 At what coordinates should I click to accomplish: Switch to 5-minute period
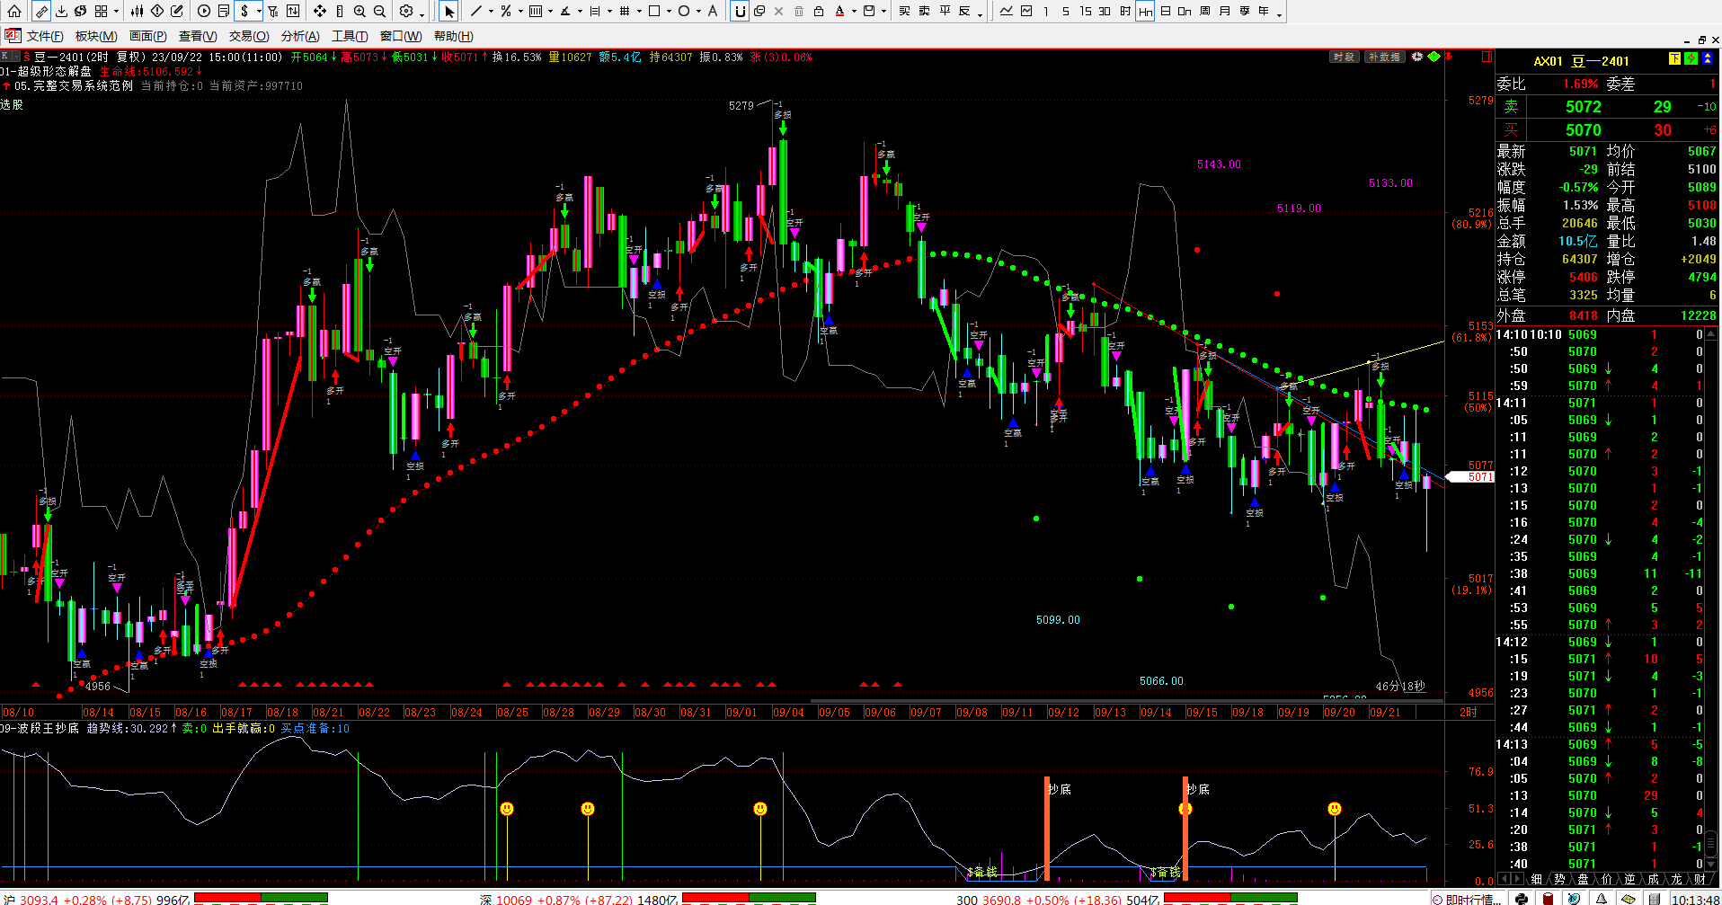pyautogui.click(x=1066, y=11)
